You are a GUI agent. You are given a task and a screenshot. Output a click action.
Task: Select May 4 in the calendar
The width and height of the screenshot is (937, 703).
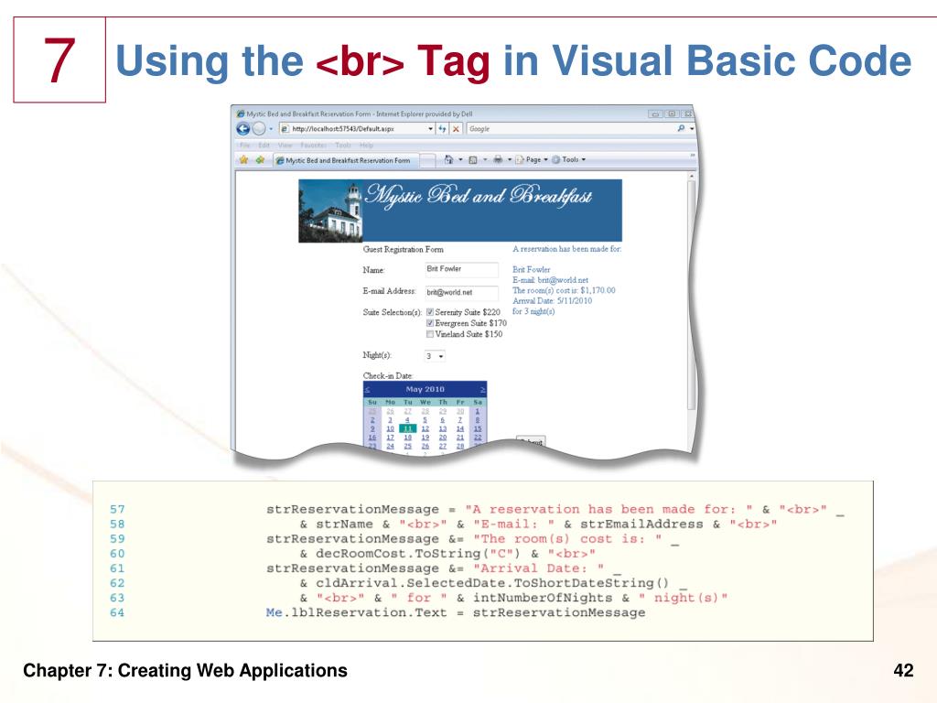click(x=407, y=420)
